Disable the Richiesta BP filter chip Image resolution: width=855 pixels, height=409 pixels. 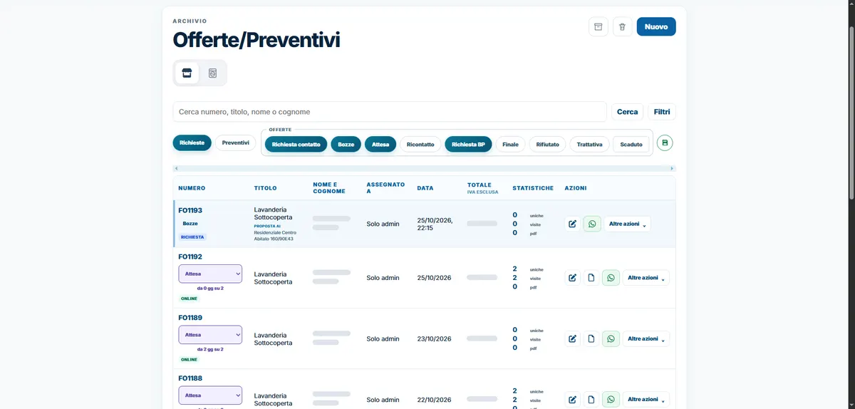coord(468,144)
